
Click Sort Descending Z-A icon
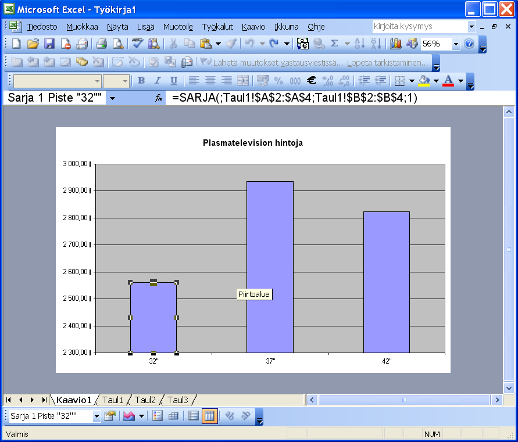[376, 44]
